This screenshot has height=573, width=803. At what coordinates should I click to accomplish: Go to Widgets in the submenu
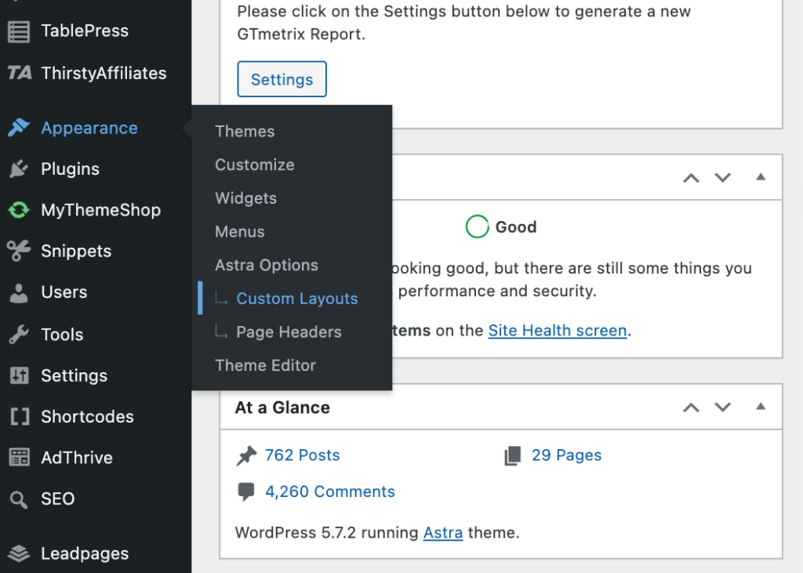pos(245,198)
